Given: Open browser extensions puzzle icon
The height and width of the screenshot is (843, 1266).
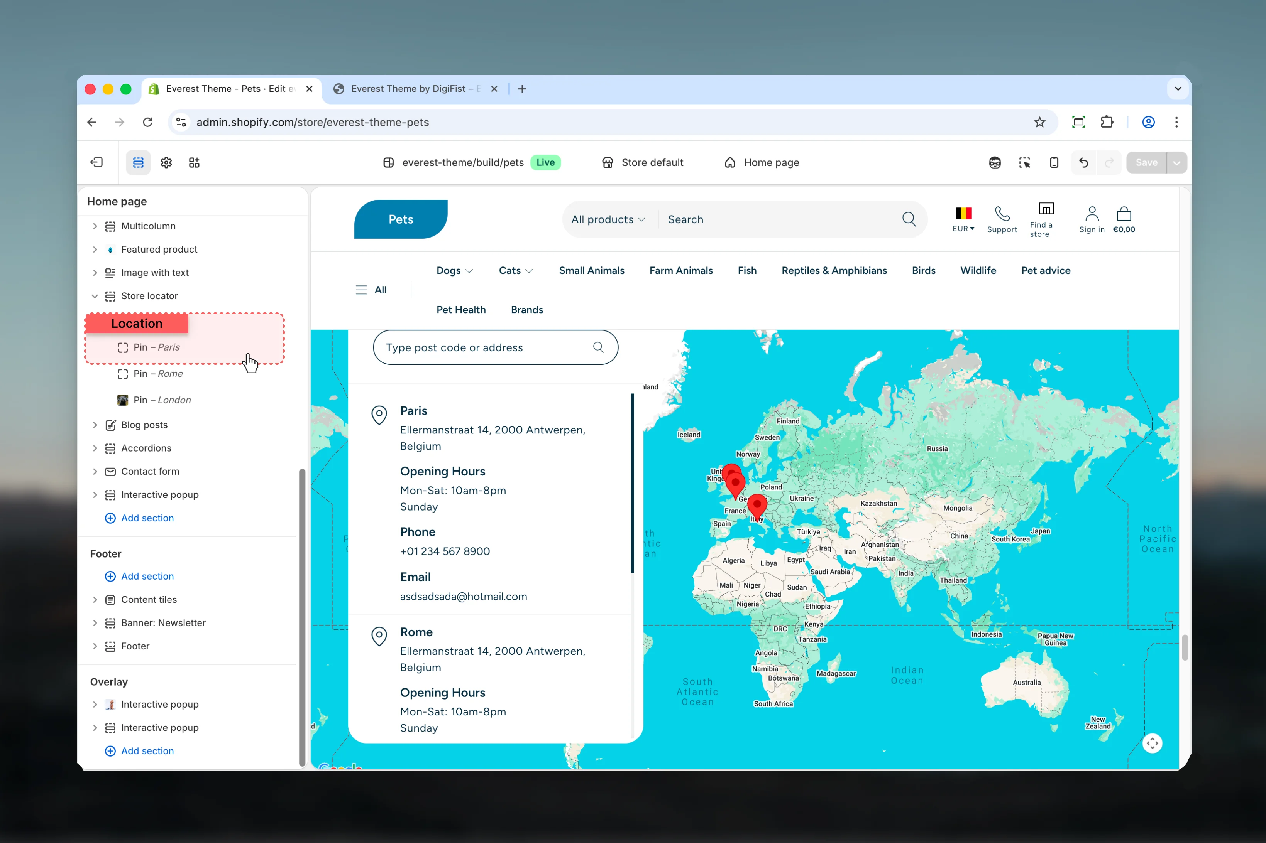Looking at the screenshot, I should 1107,122.
